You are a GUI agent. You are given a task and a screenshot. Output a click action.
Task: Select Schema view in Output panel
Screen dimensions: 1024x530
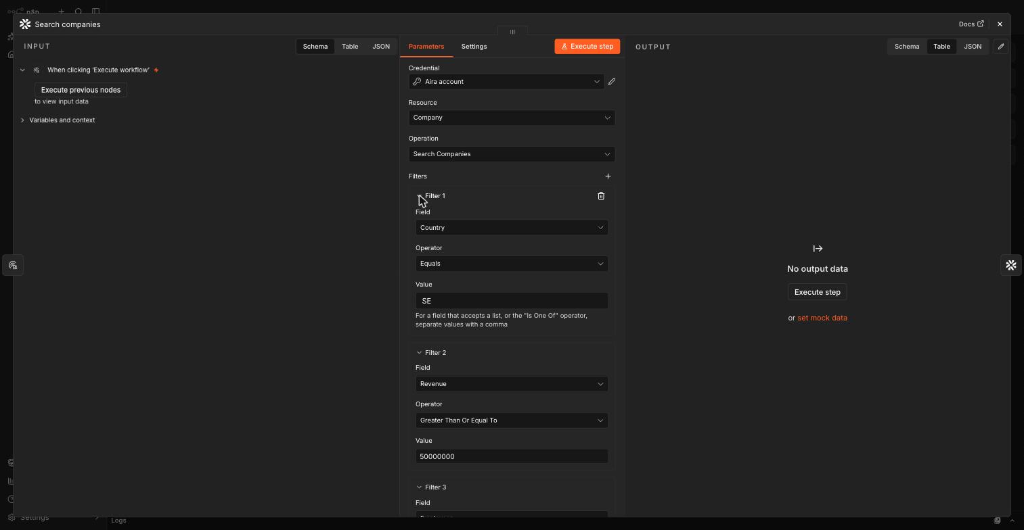pyautogui.click(x=907, y=47)
